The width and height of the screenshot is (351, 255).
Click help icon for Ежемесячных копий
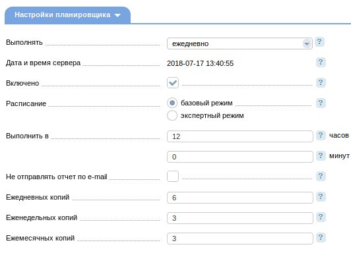tap(321, 237)
